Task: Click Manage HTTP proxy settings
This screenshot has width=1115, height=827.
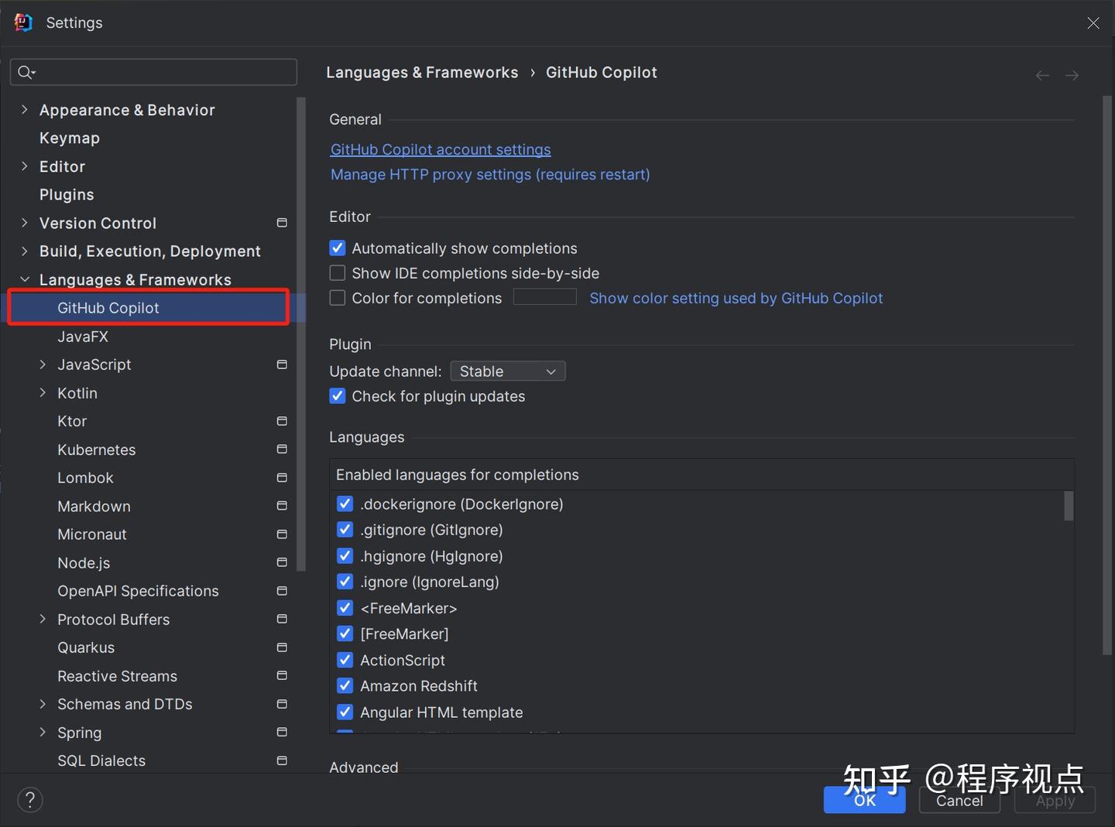Action: 489,174
